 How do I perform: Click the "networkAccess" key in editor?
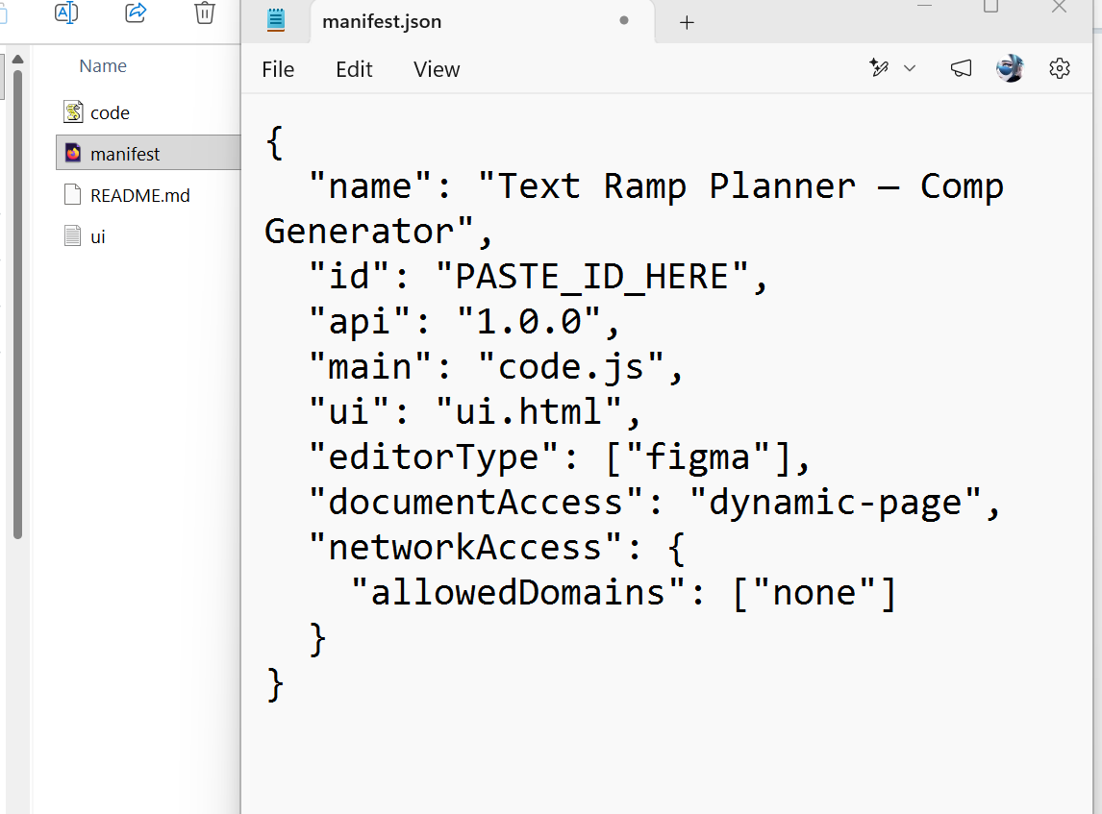(464, 548)
